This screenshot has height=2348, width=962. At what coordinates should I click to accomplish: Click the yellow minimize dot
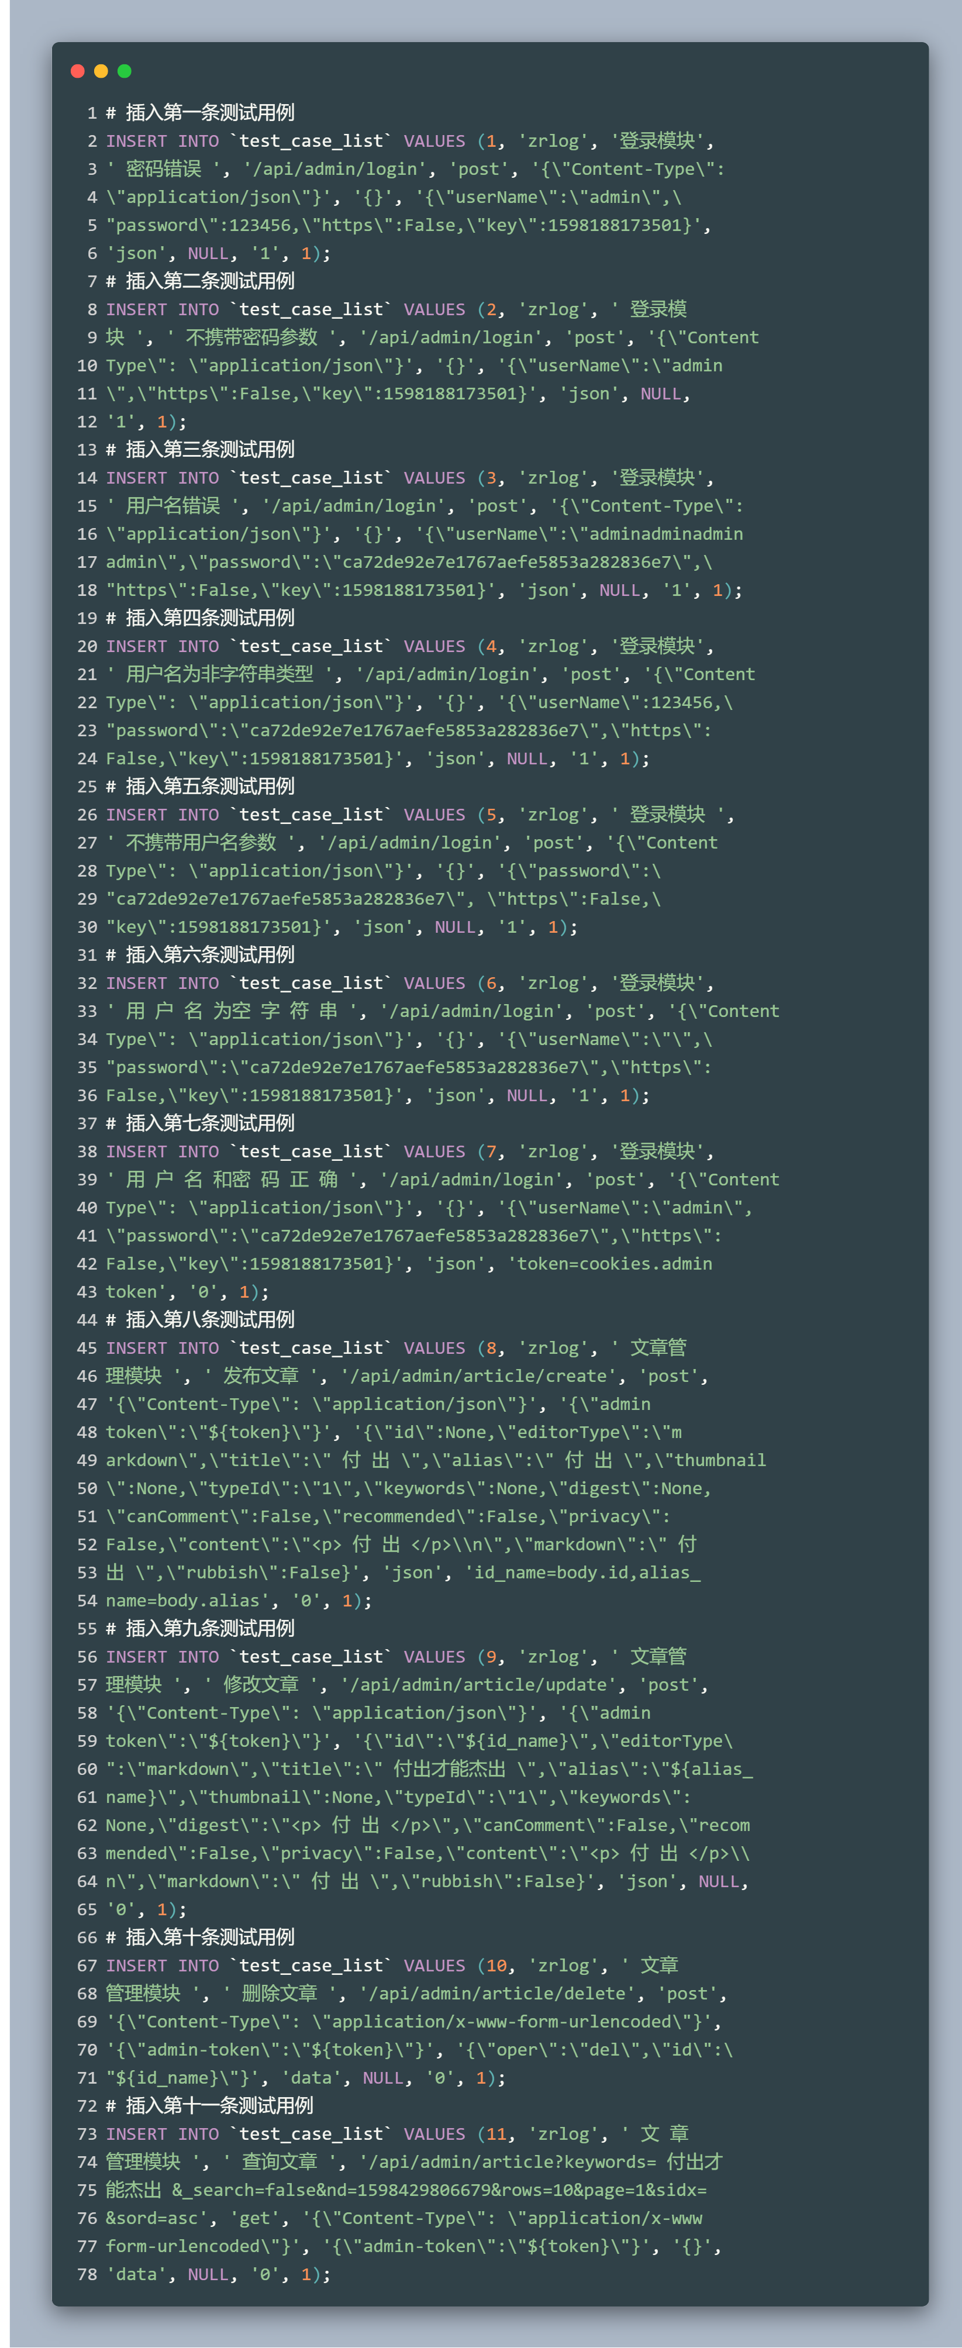pos(101,71)
